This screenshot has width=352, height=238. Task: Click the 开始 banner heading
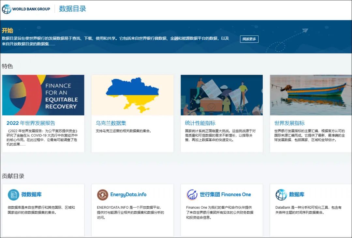8,30
